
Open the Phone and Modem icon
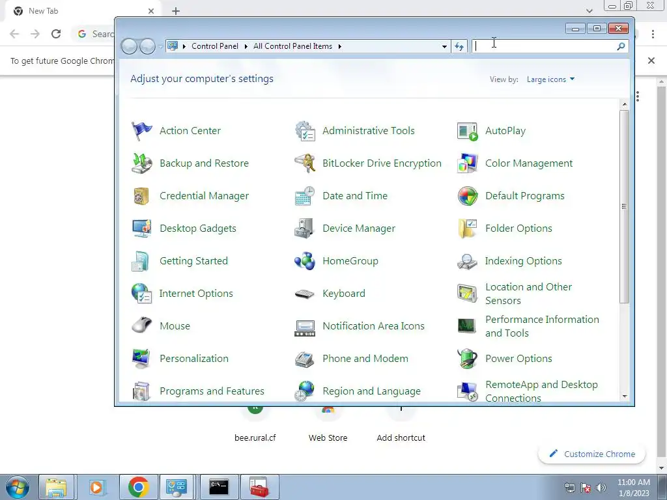305,359
